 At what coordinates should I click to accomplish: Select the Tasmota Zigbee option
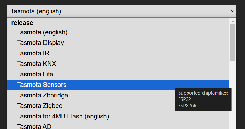[x=40, y=106]
